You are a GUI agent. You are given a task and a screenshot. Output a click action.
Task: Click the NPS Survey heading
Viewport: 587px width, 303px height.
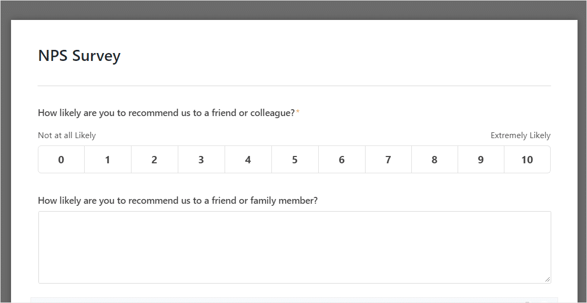pos(79,56)
